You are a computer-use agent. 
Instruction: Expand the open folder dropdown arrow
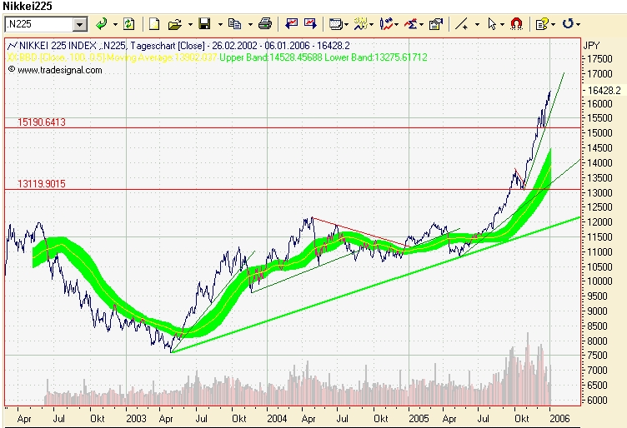tap(190, 25)
